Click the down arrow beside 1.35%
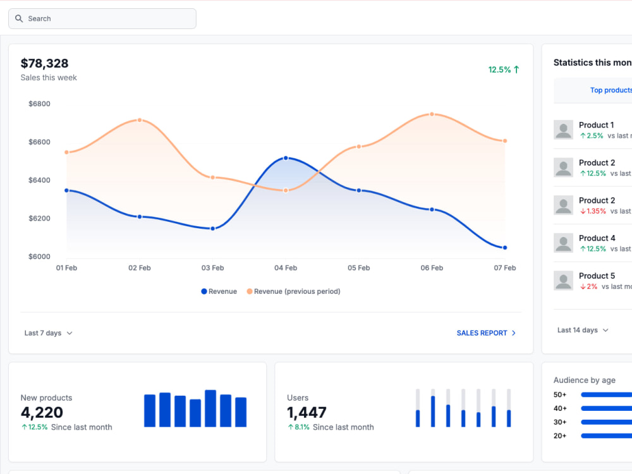 tap(583, 211)
